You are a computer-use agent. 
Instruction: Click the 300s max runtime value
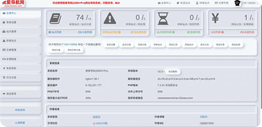point(88,98)
